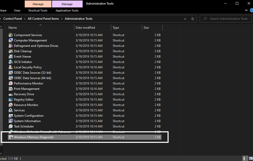The image size is (253, 161).
Task: Click the Resource Monitor icon
Action: tap(11, 105)
